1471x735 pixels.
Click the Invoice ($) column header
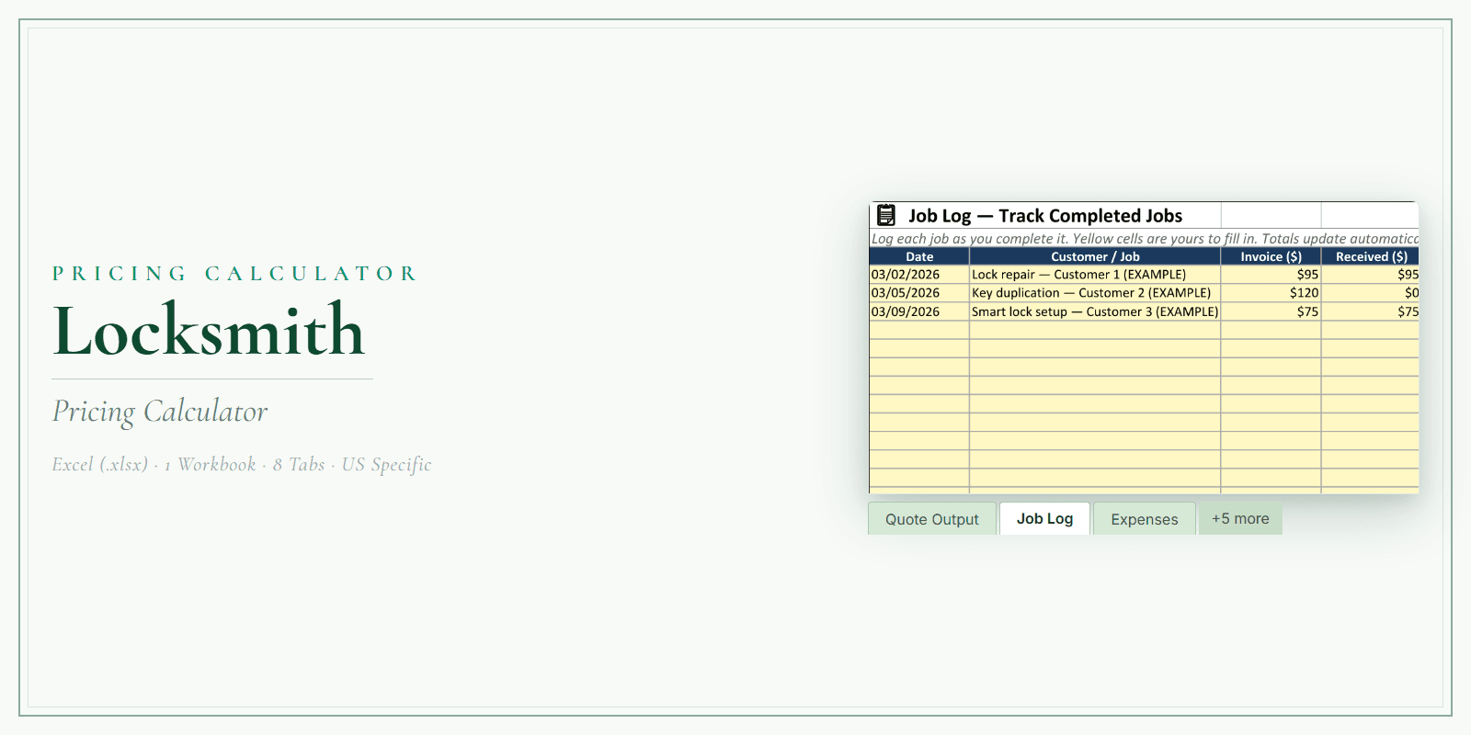tap(1271, 256)
